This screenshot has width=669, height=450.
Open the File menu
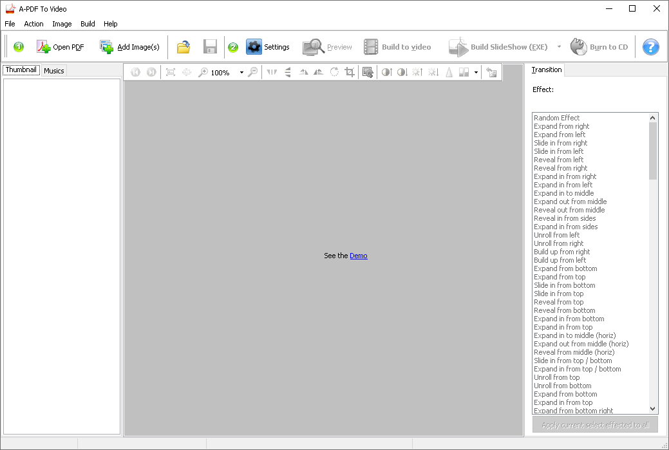click(10, 24)
